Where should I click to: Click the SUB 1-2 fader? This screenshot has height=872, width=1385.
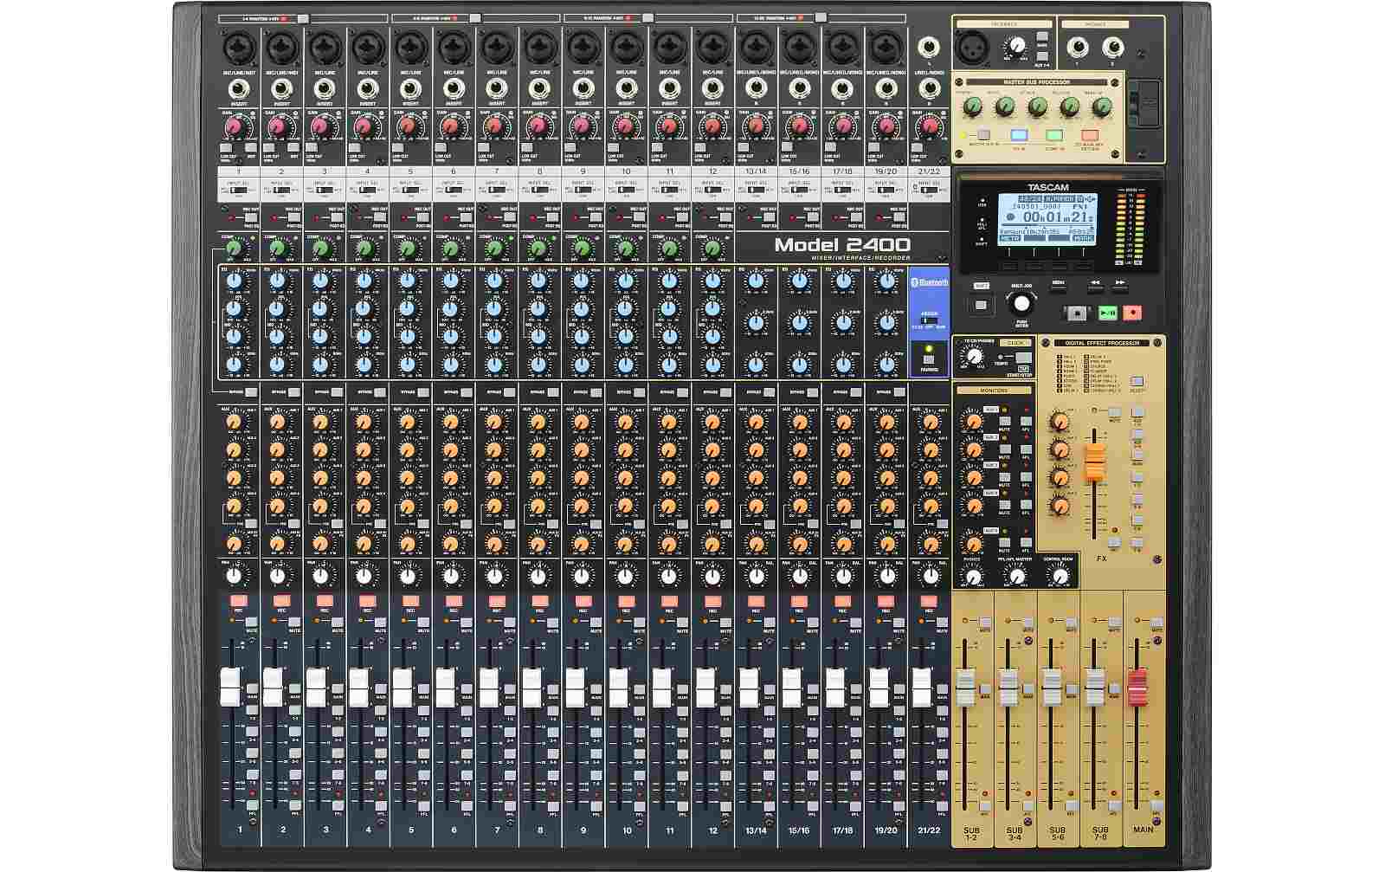(x=964, y=688)
